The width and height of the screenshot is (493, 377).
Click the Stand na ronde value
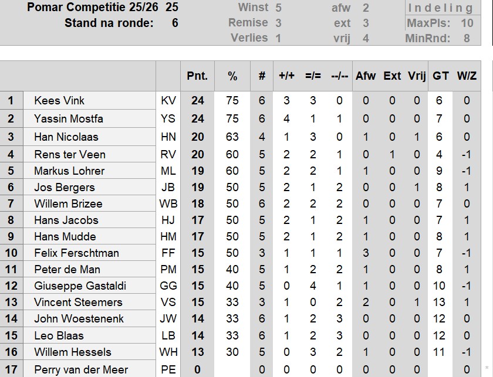[x=174, y=23]
